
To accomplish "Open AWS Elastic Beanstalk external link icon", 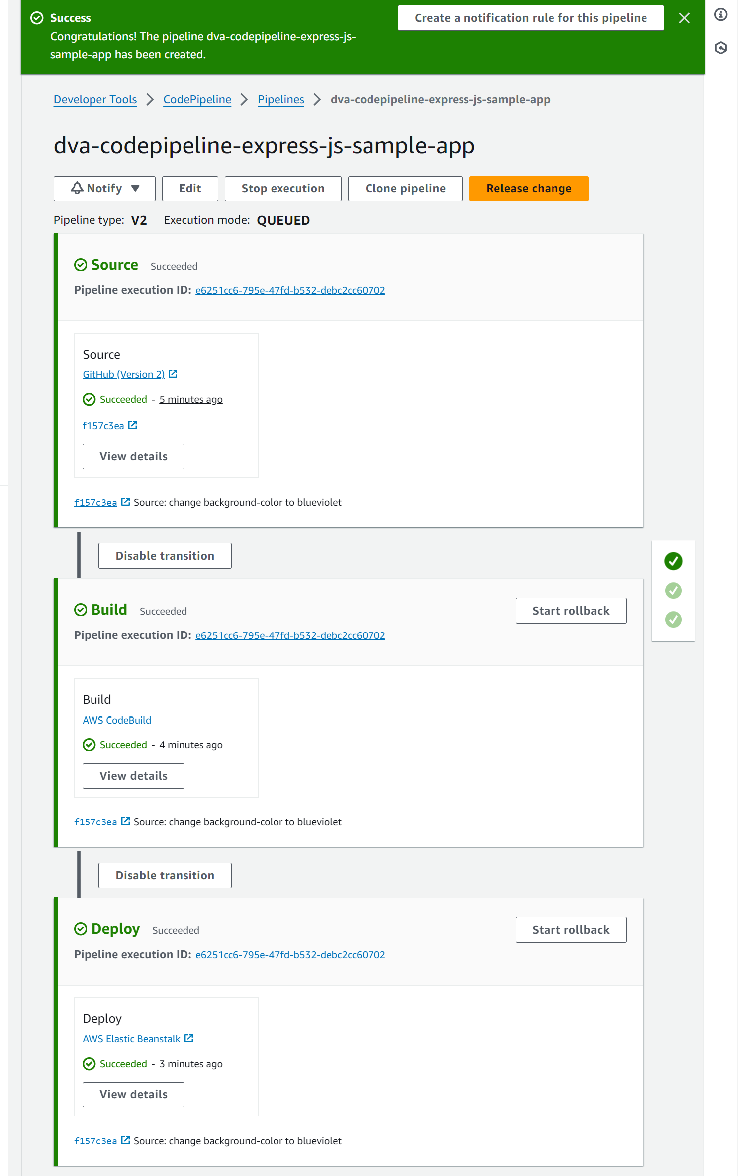I will click(189, 1038).
